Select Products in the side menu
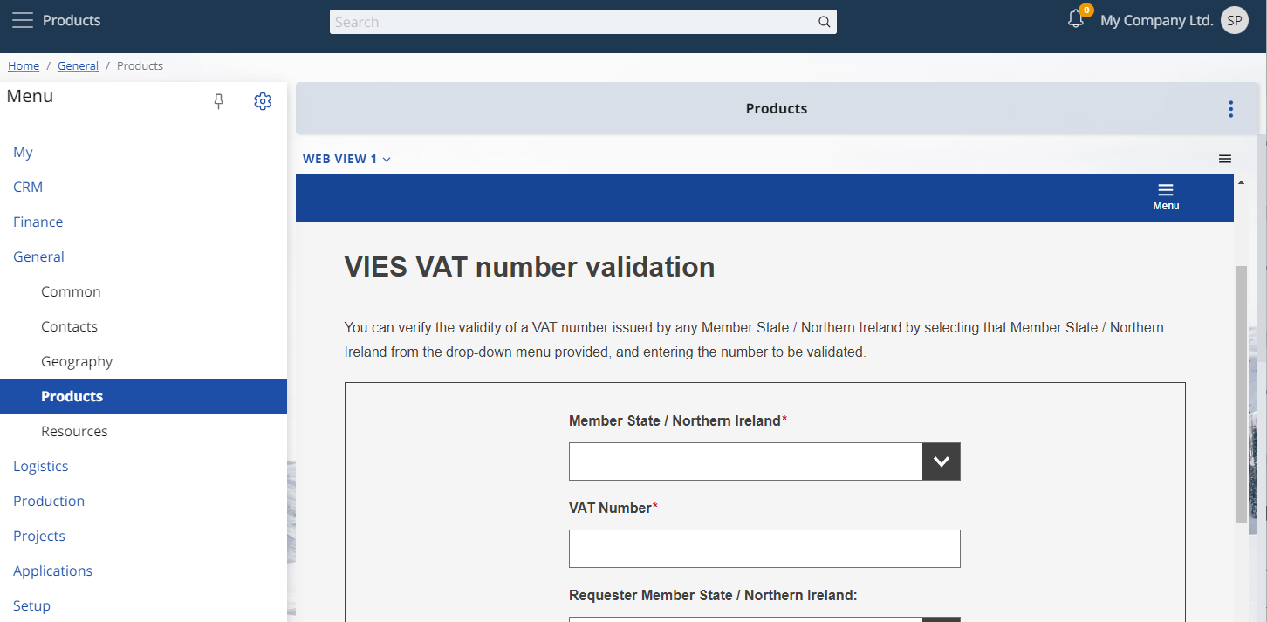This screenshot has width=1267, height=622. click(143, 396)
